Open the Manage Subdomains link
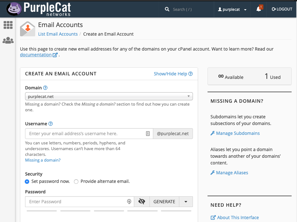This screenshot has width=297, height=222. pos(238,133)
